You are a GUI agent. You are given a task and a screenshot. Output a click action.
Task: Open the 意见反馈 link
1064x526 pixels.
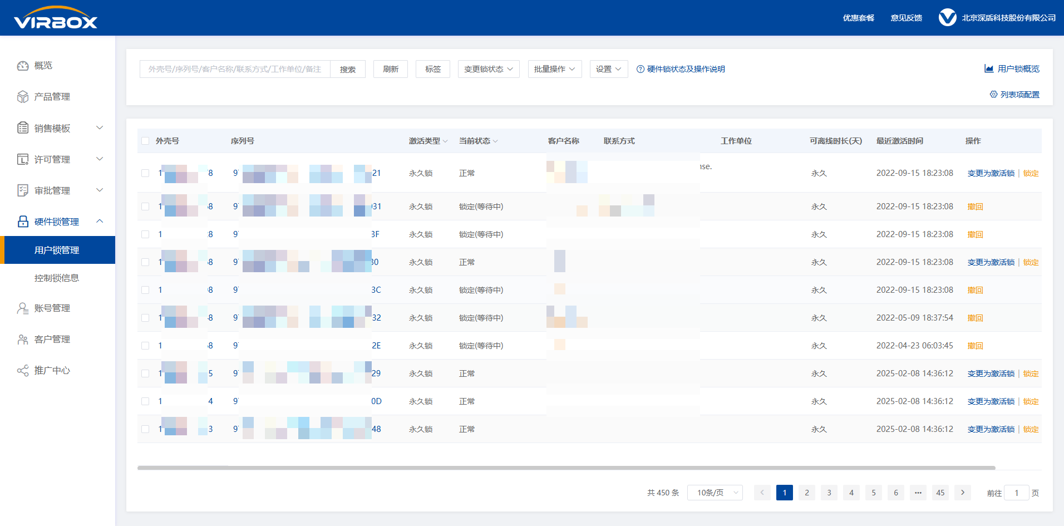906,18
